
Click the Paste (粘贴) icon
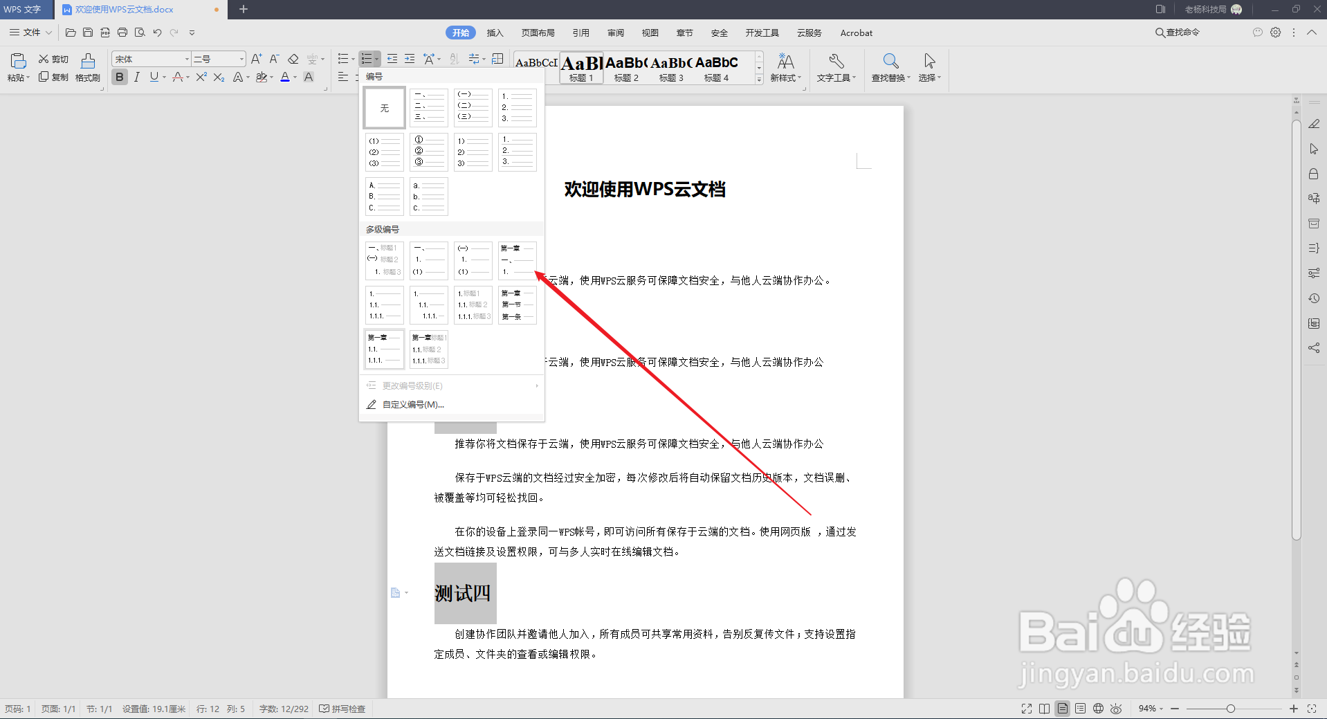tap(19, 61)
